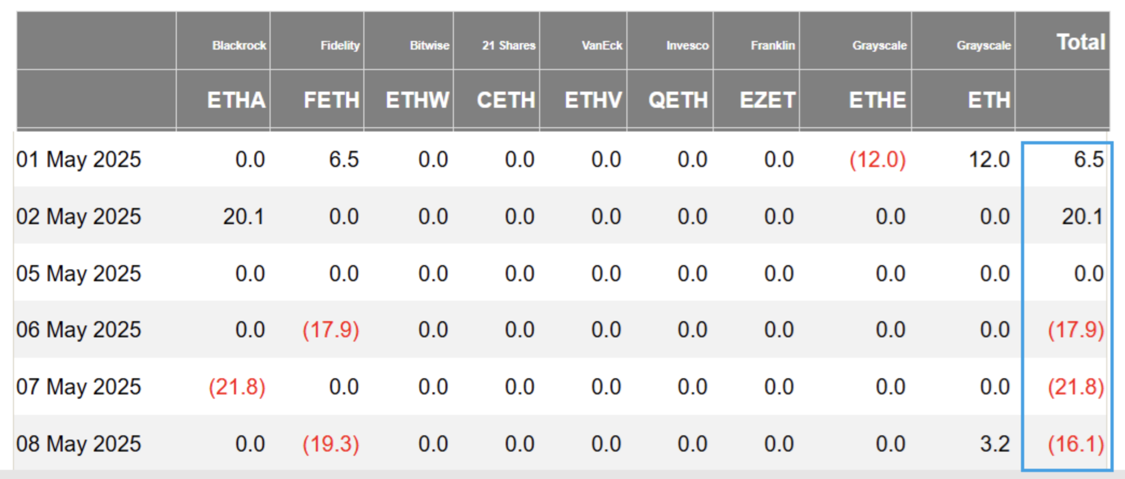1125x479 pixels.
Task: Click the 21 Shares column header
Action: pos(508,46)
